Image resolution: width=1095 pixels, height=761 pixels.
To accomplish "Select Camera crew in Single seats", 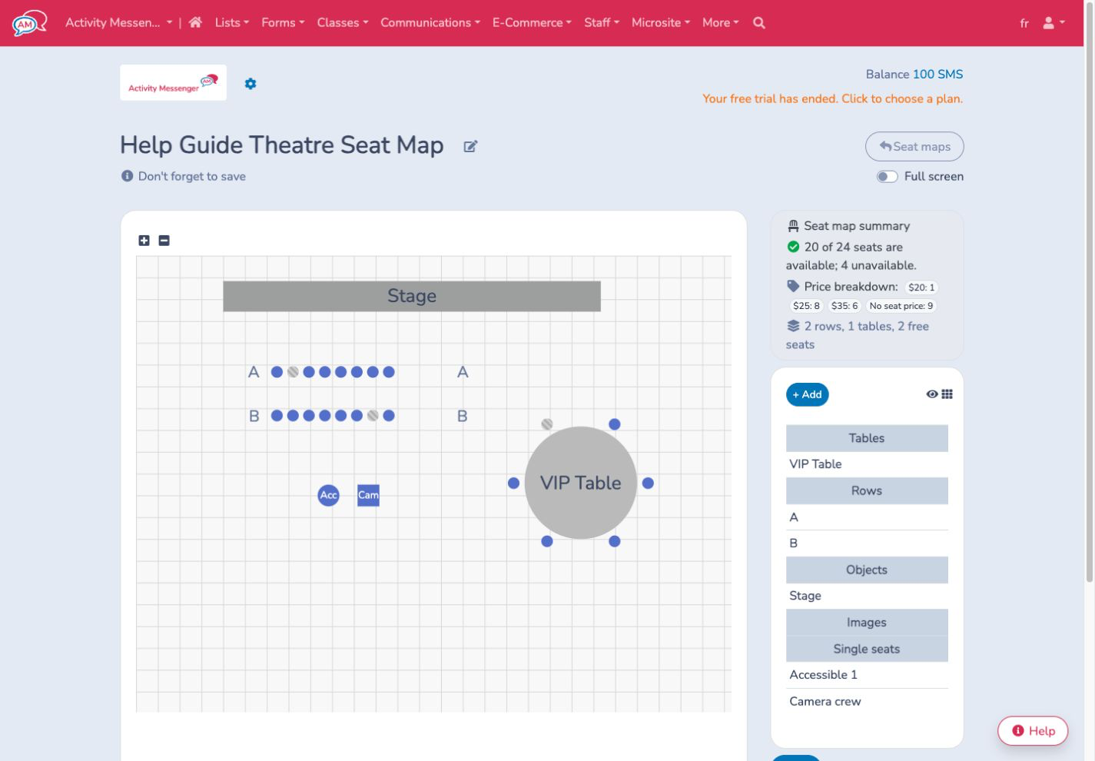I will click(x=867, y=701).
